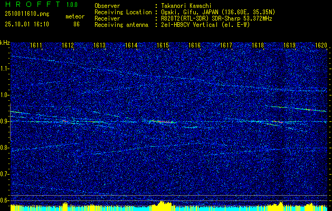Screen dimensions: 332x211
Task: Click the meteor count 86
Action: (77, 24)
